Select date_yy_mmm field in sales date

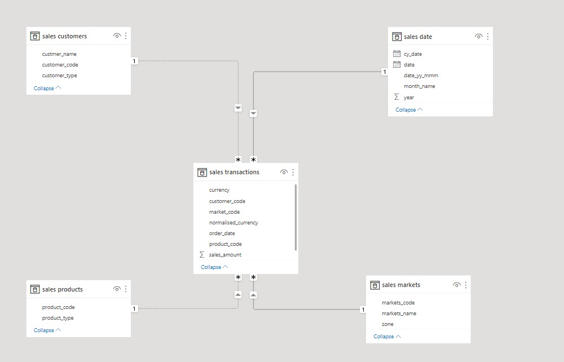[x=421, y=76]
